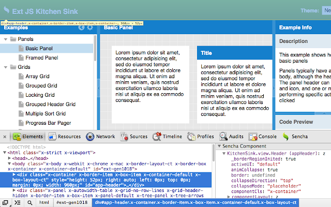Click the Timeline panel icon

[157, 137]
